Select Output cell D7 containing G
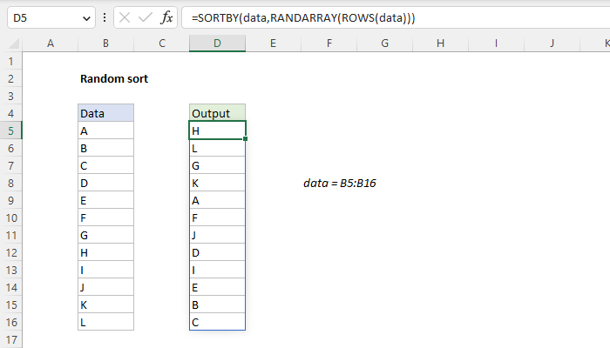The width and height of the screenshot is (610, 348). 218,165
